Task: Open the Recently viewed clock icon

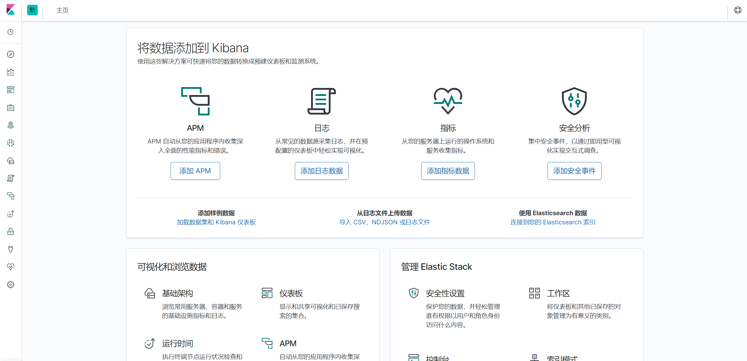Action: [x=11, y=32]
